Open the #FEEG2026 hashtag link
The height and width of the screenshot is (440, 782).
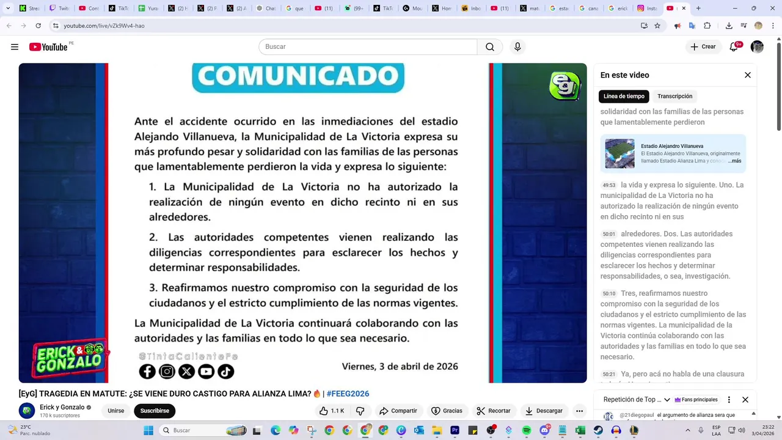(x=348, y=394)
